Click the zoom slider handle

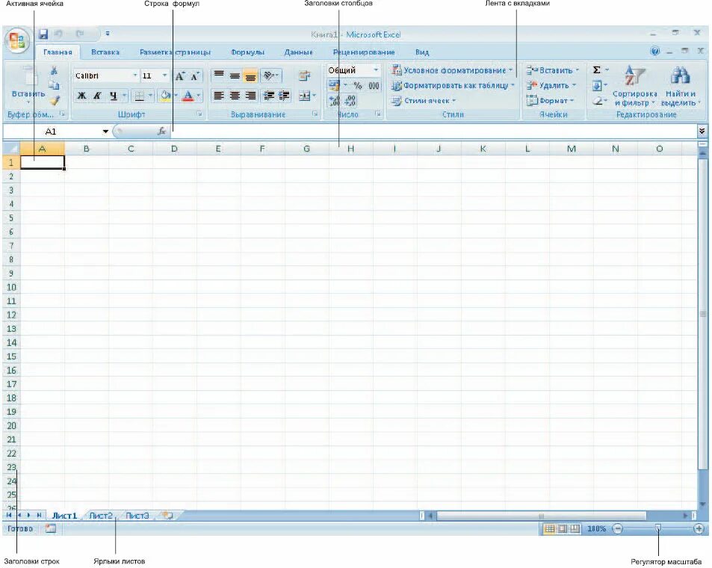[658, 528]
